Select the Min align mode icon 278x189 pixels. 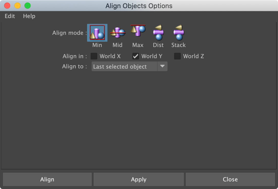97,33
